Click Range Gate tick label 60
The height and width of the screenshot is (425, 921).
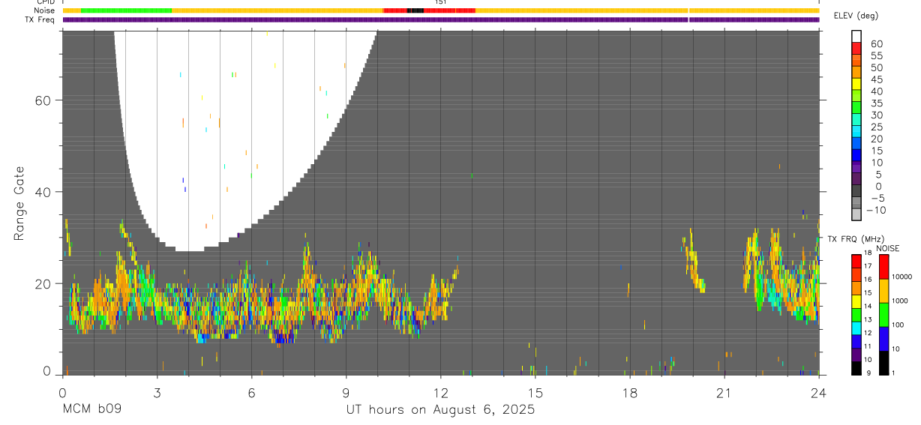[x=43, y=100]
